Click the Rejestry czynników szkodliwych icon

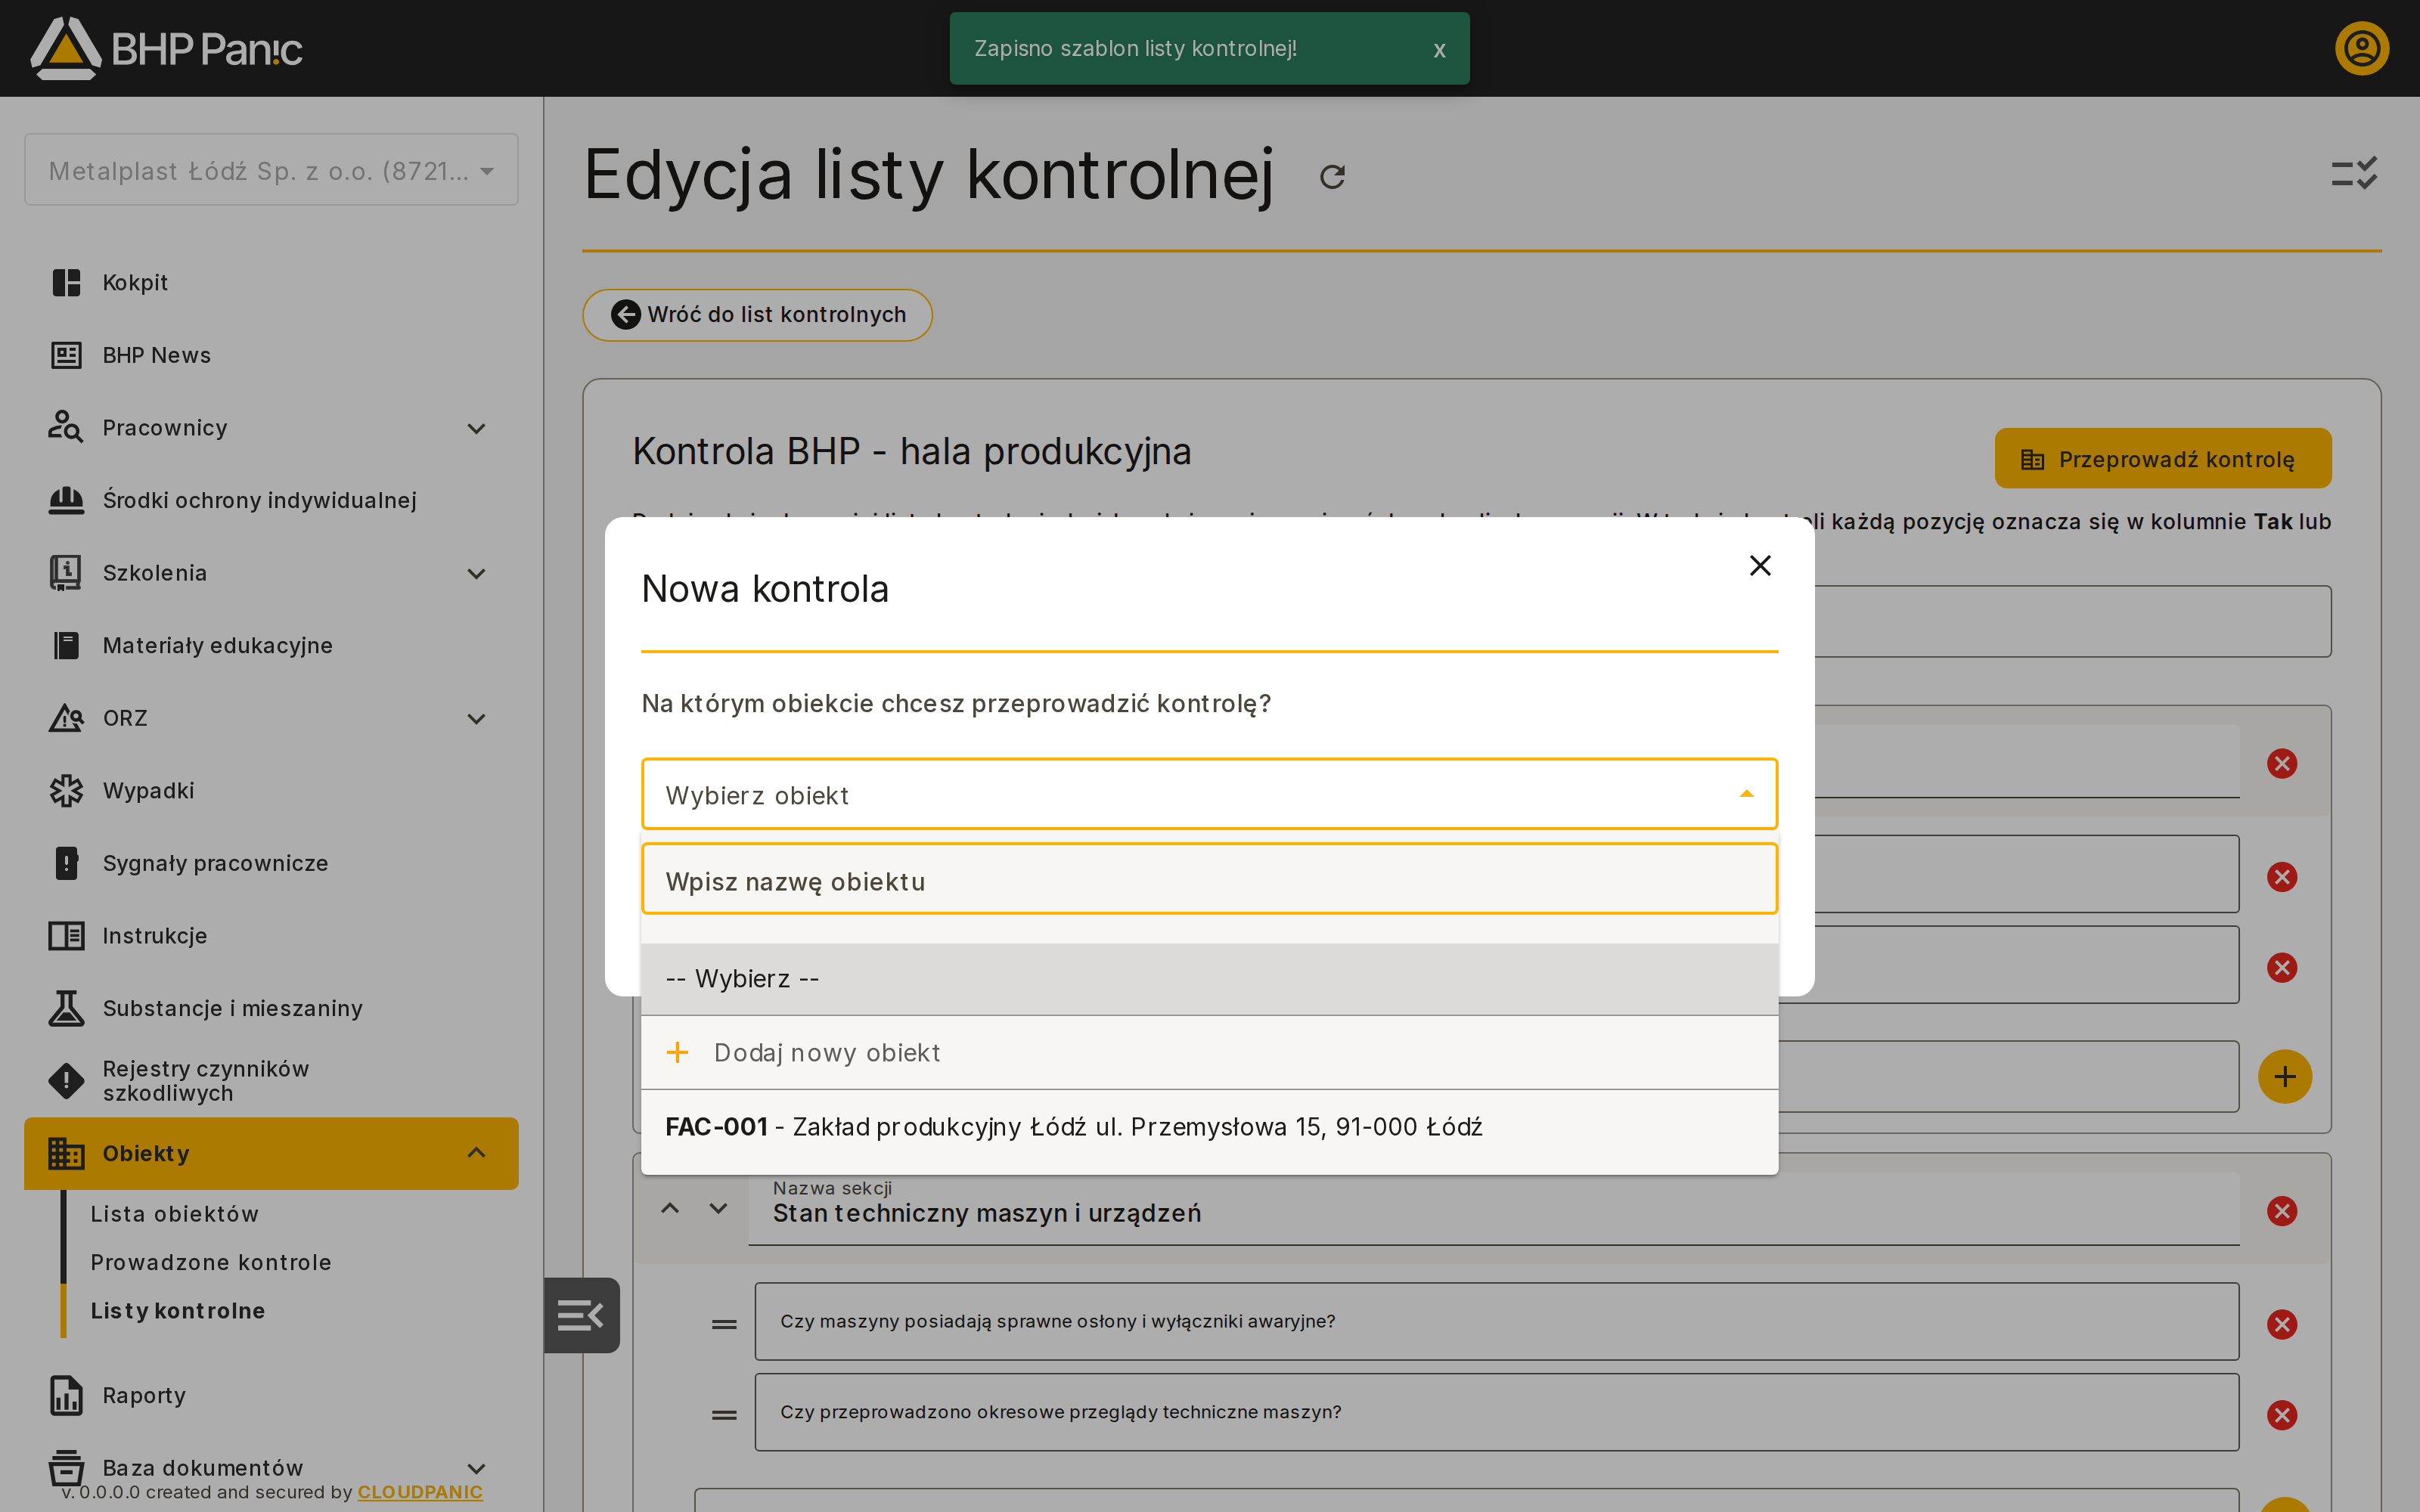click(x=66, y=1081)
